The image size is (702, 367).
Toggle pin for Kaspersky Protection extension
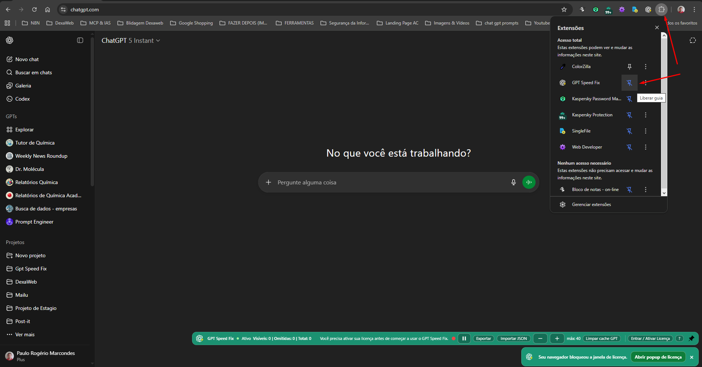(629, 115)
